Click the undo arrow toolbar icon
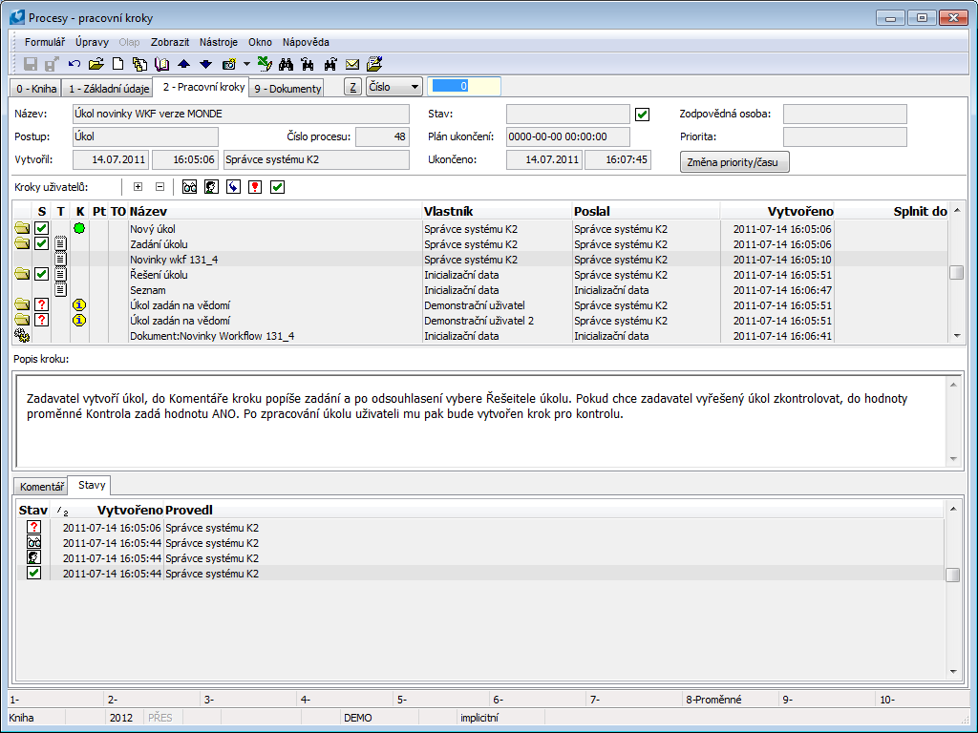 tap(74, 64)
